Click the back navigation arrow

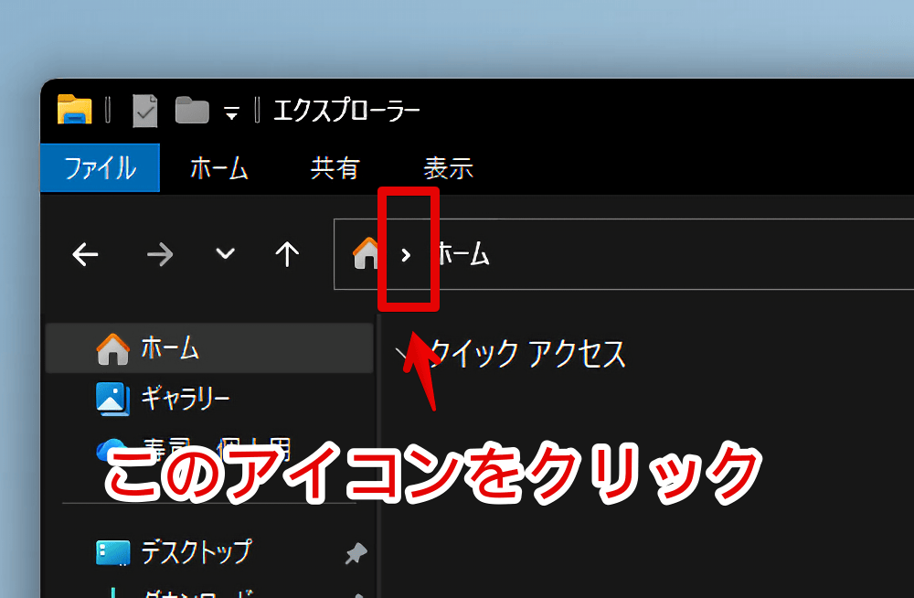tap(84, 255)
